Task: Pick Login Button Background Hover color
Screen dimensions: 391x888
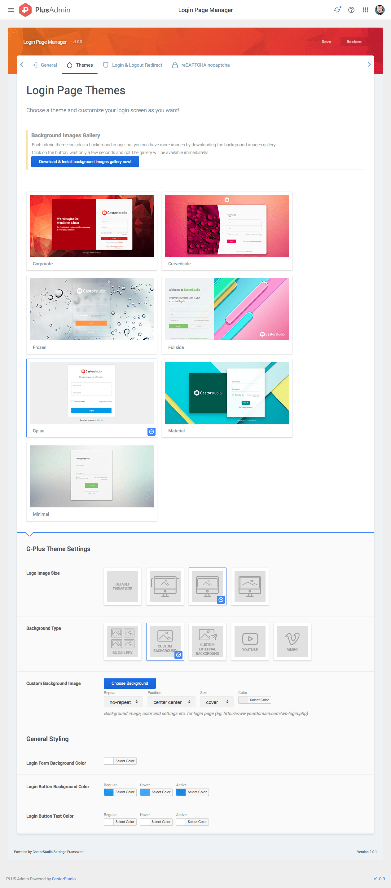Action: (x=156, y=792)
